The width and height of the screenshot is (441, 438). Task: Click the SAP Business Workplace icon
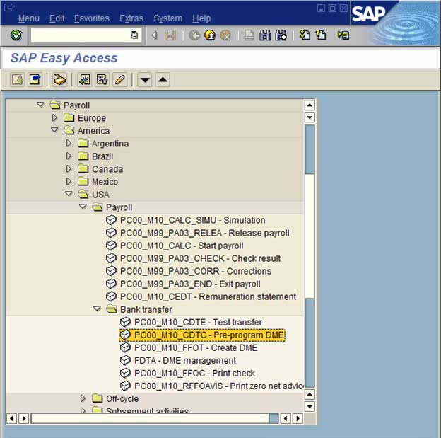point(59,80)
